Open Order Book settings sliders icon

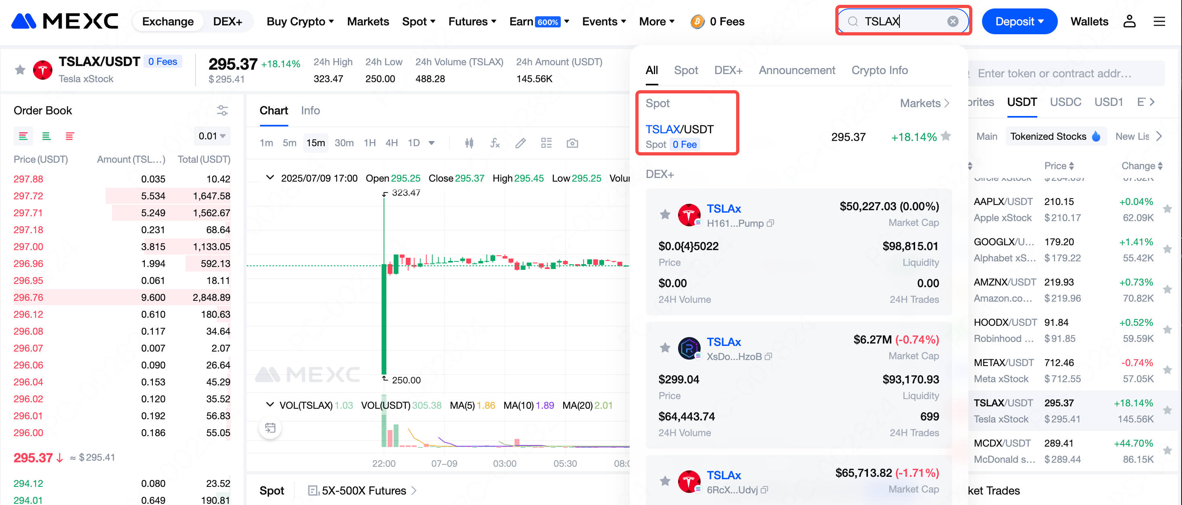[x=222, y=110]
